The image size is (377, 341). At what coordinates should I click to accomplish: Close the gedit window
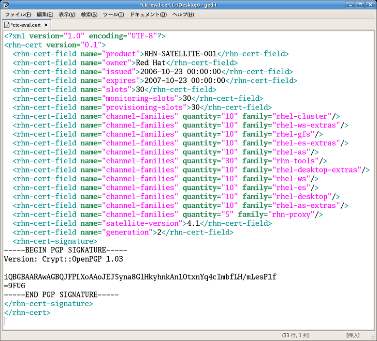click(370, 4)
